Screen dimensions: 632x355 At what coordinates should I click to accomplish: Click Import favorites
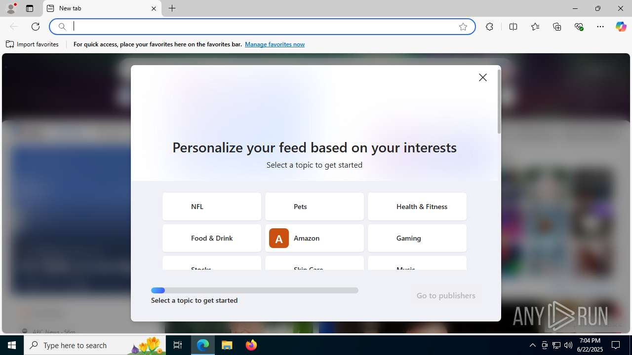pyautogui.click(x=33, y=44)
